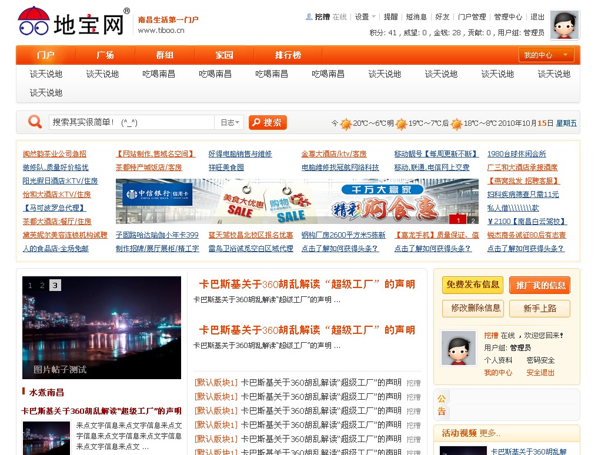The height and width of the screenshot is (455, 598).
Task: Click into the search text field
Action: click(131, 122)
